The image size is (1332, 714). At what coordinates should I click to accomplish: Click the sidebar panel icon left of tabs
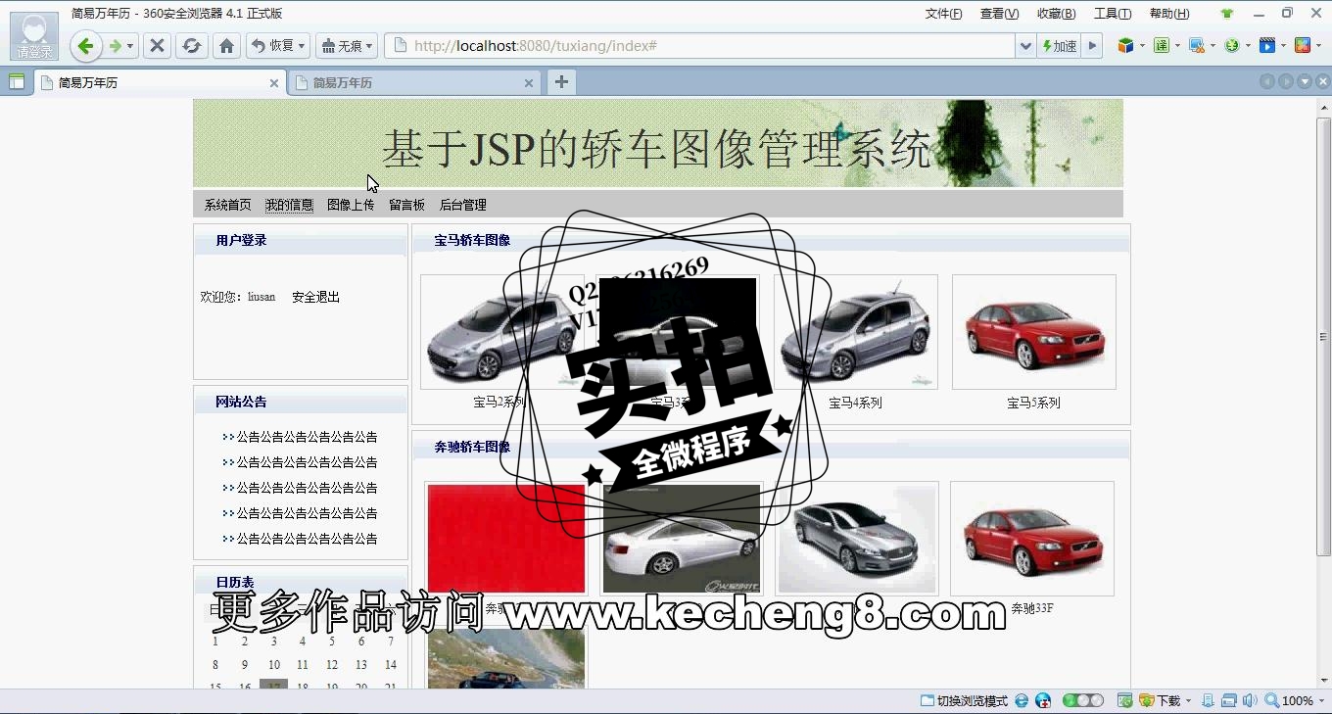[17, 82]
